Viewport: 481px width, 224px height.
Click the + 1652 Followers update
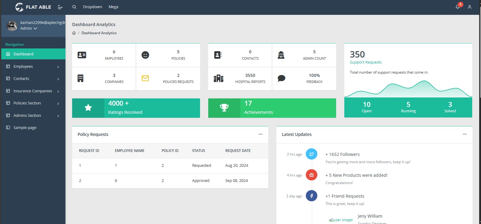click(342, 154)
